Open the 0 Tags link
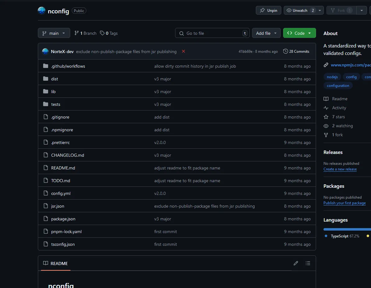Viewport: 371px width, 288px height. pyautogui.click(x=109, y=33)
